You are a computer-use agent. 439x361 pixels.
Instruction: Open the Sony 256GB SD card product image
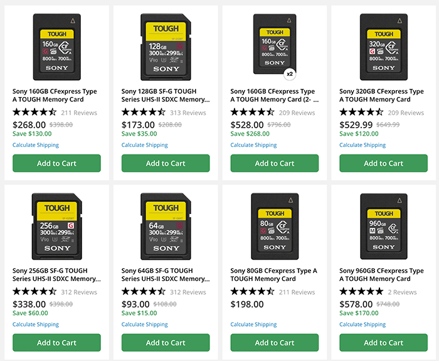[57, 226]
